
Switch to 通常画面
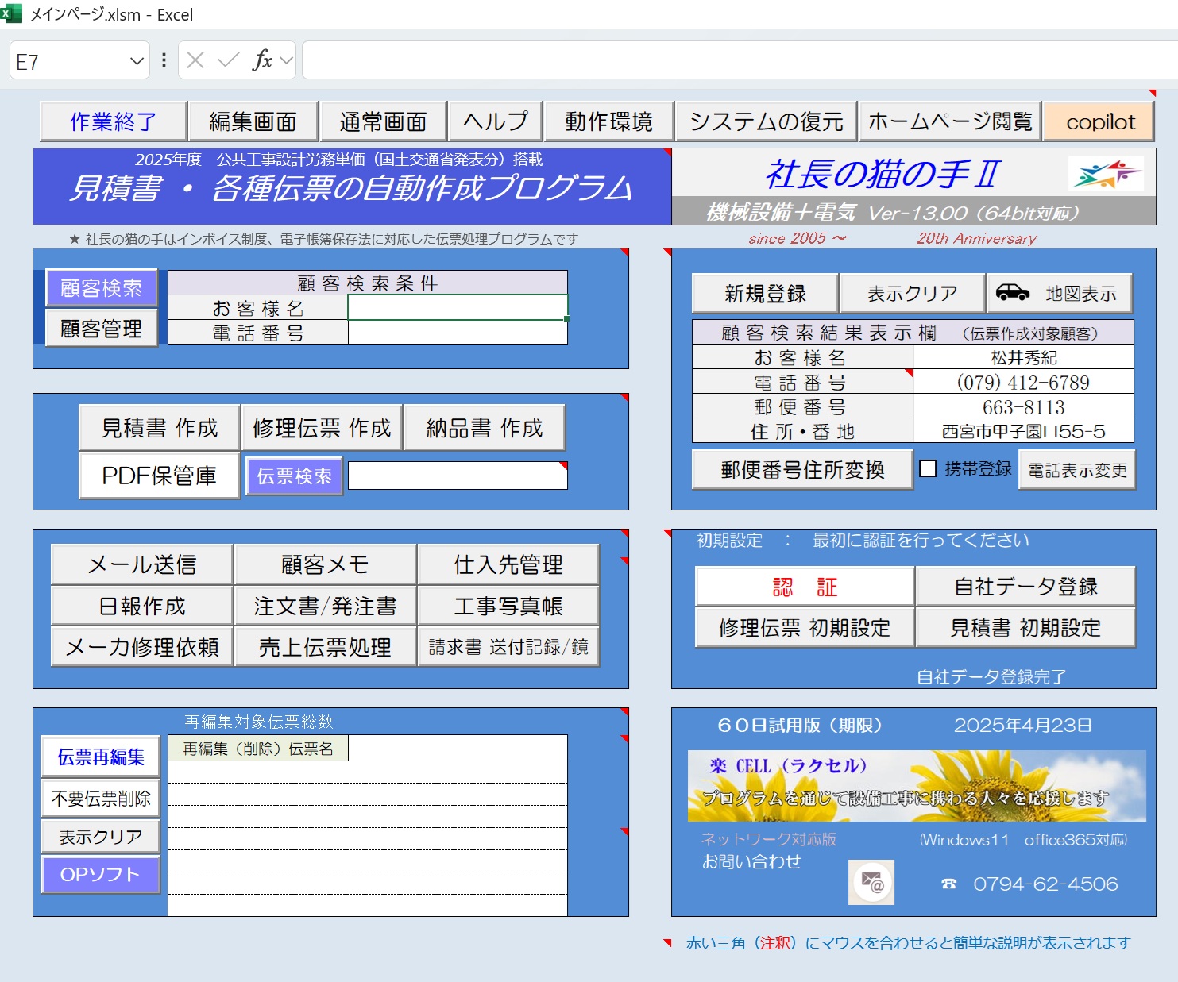point(383,121)
